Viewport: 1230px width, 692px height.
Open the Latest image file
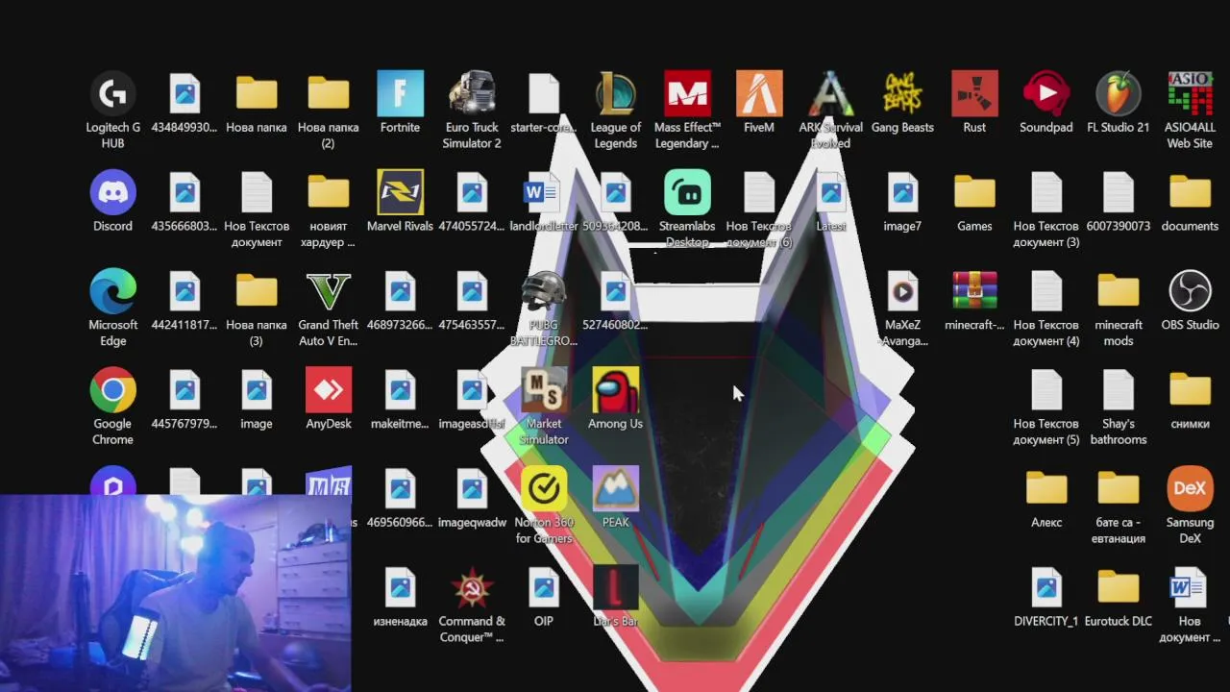click(x=830, y=201)
